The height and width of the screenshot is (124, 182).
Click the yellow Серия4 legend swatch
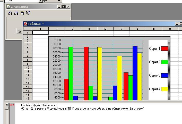[x=164, y=89]
